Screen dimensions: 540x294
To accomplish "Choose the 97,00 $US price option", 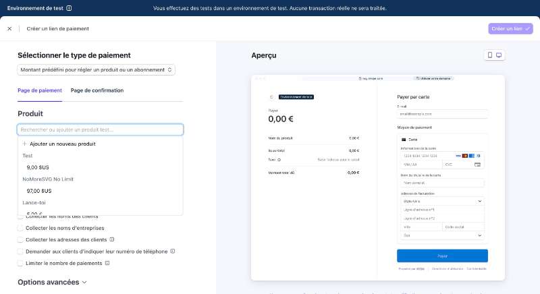I will [39, 191].
